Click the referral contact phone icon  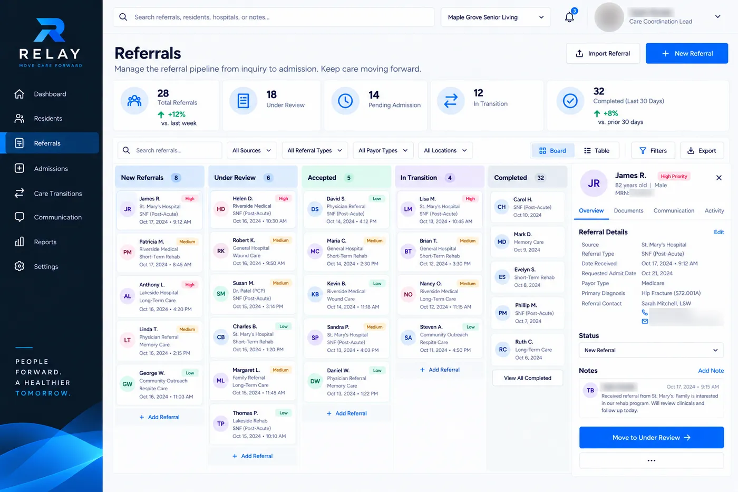(x=645, y=312)
